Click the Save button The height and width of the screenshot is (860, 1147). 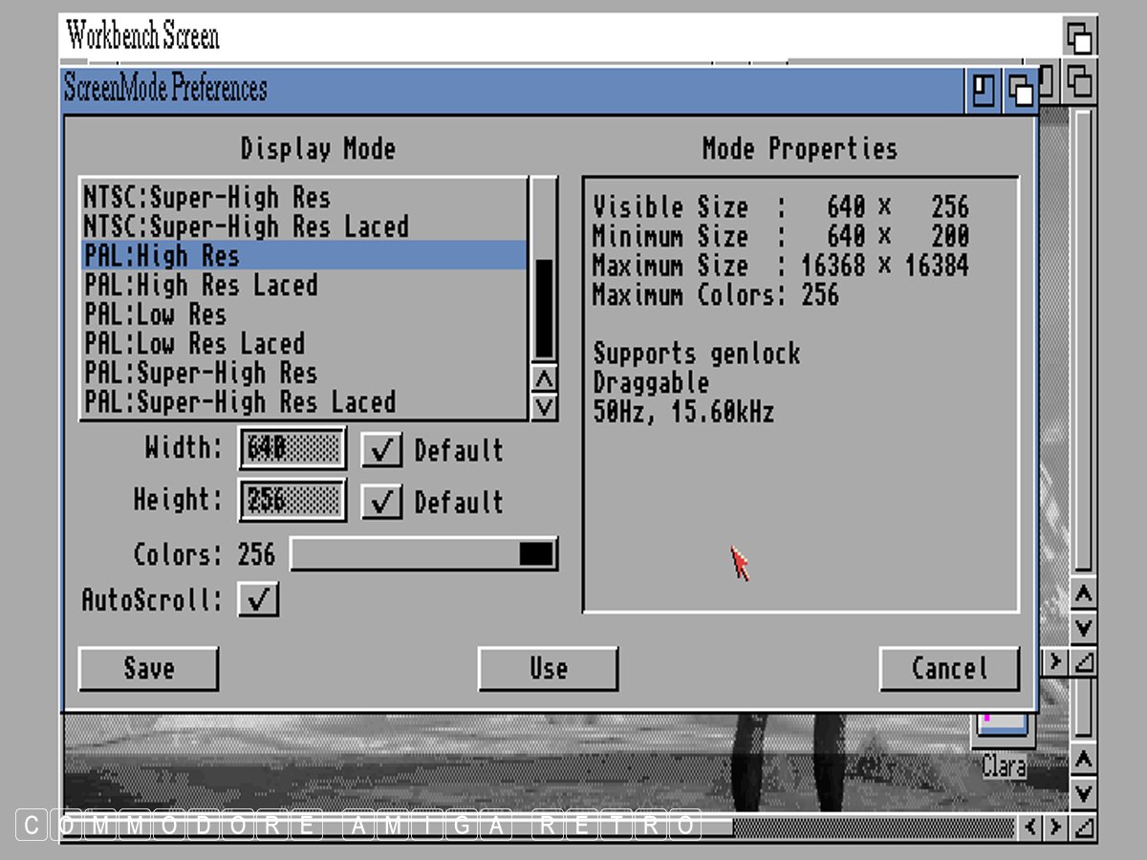148,669
